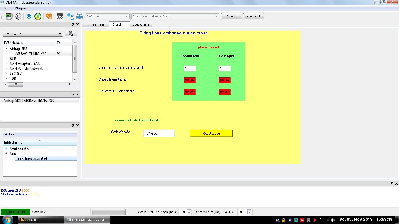Click the Zoom In button
Screen dimensions: 399x224
click(232, 16)
